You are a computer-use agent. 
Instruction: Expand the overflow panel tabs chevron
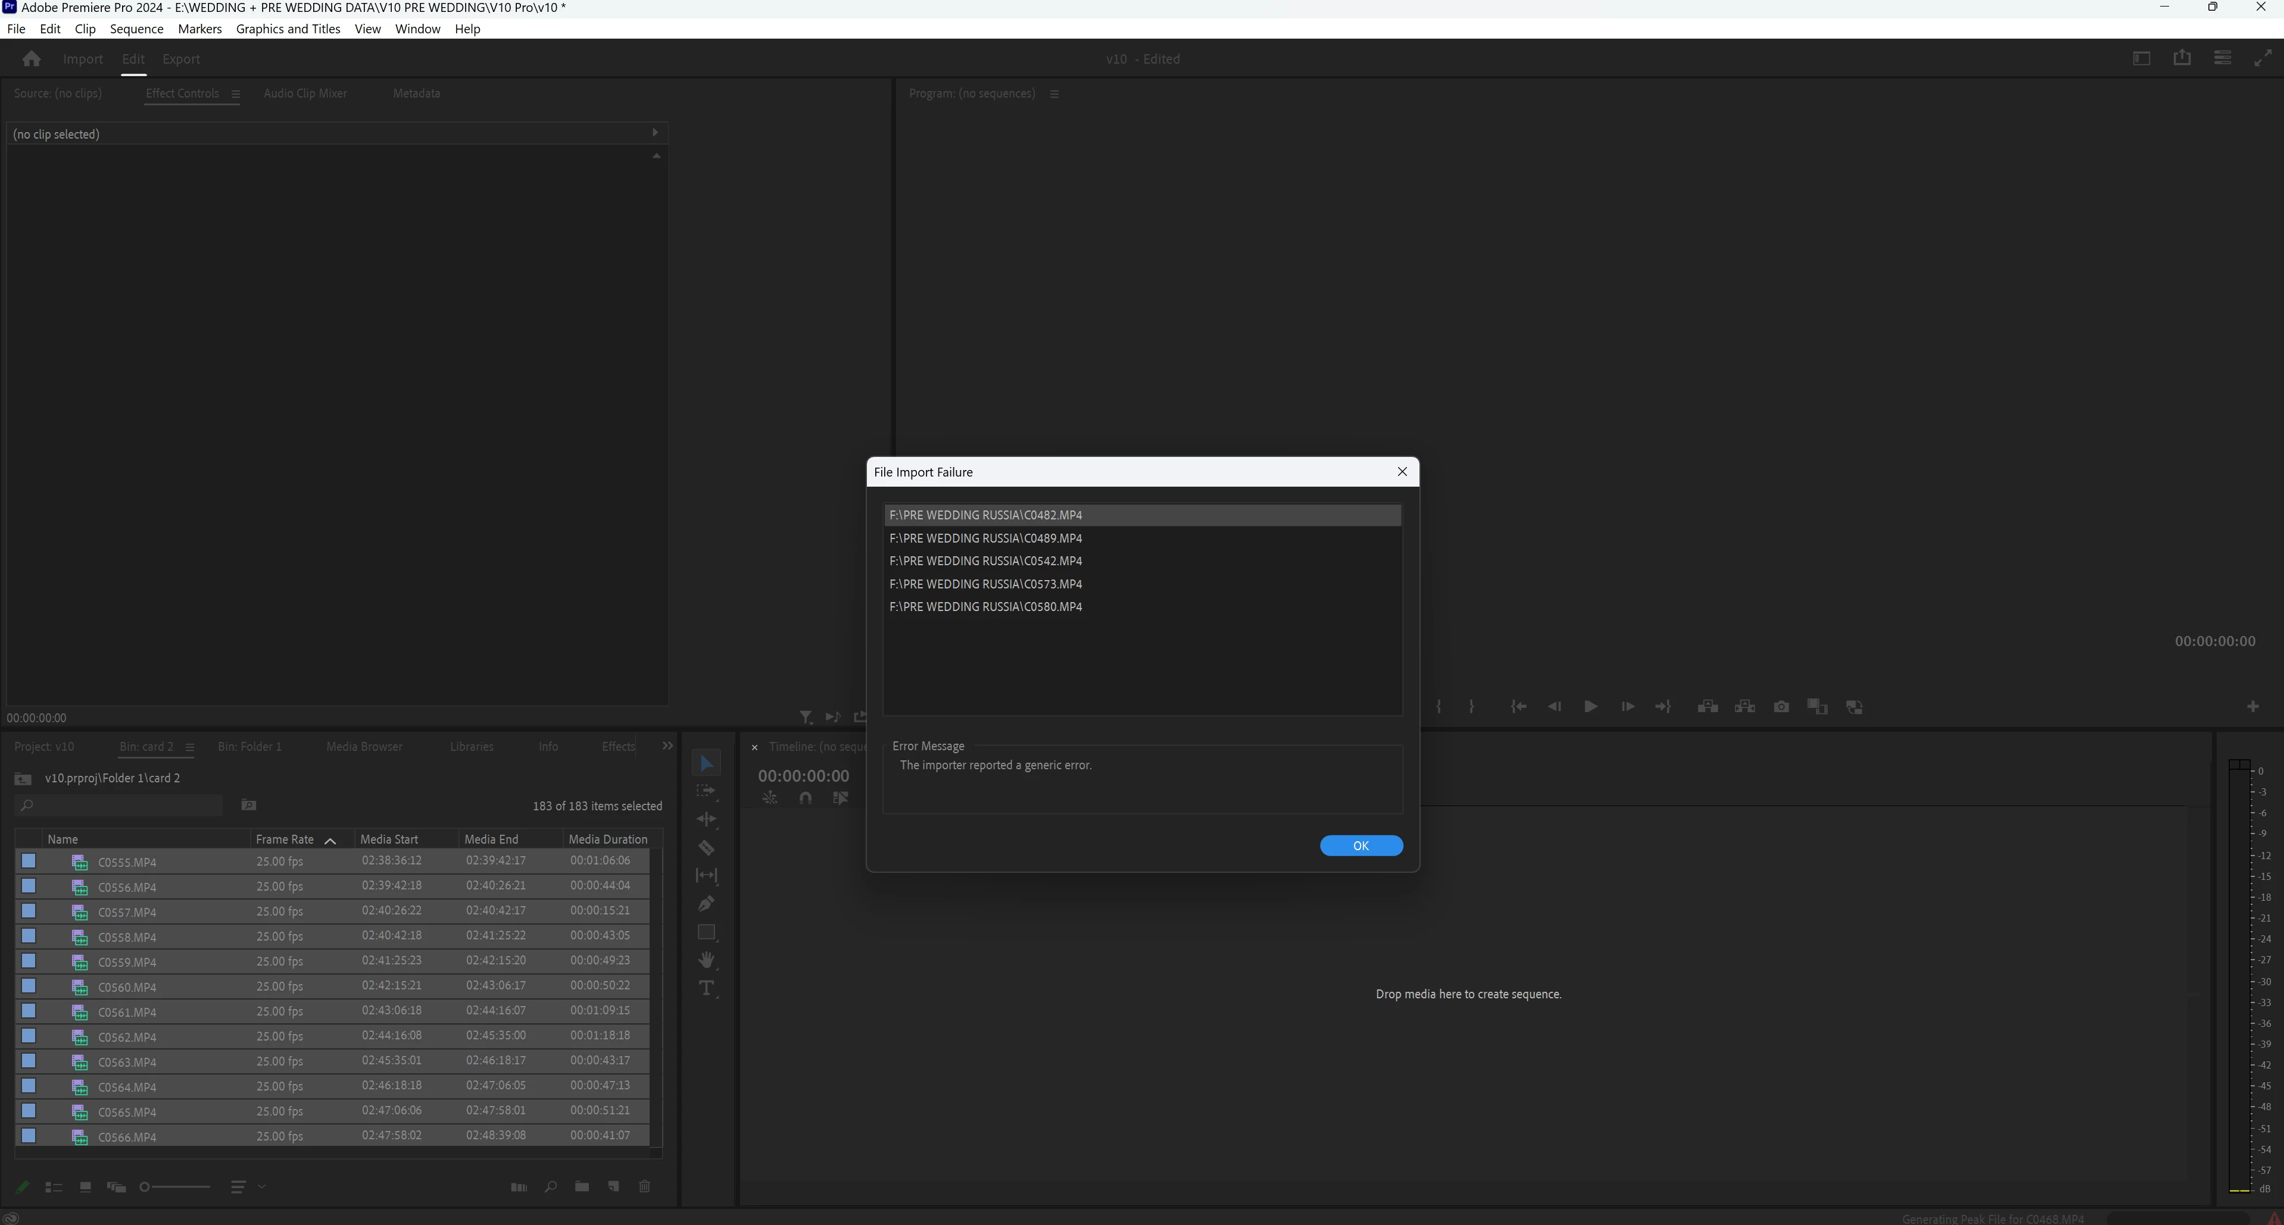coord(667,746)
